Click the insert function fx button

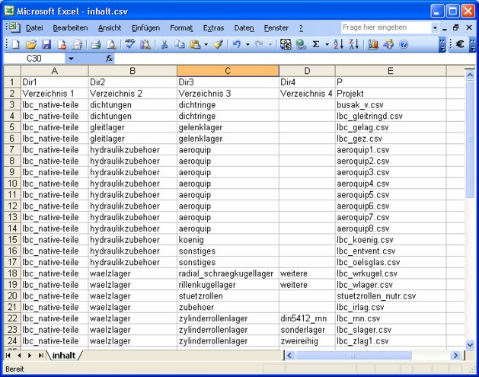(x=110, y=59)
